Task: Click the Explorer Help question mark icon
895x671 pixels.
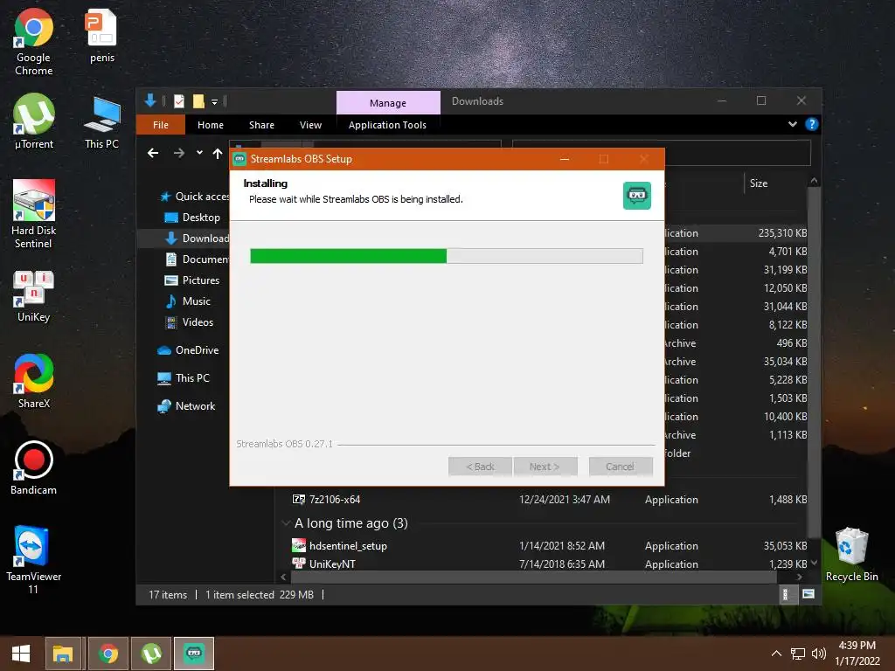Action: 812,124
